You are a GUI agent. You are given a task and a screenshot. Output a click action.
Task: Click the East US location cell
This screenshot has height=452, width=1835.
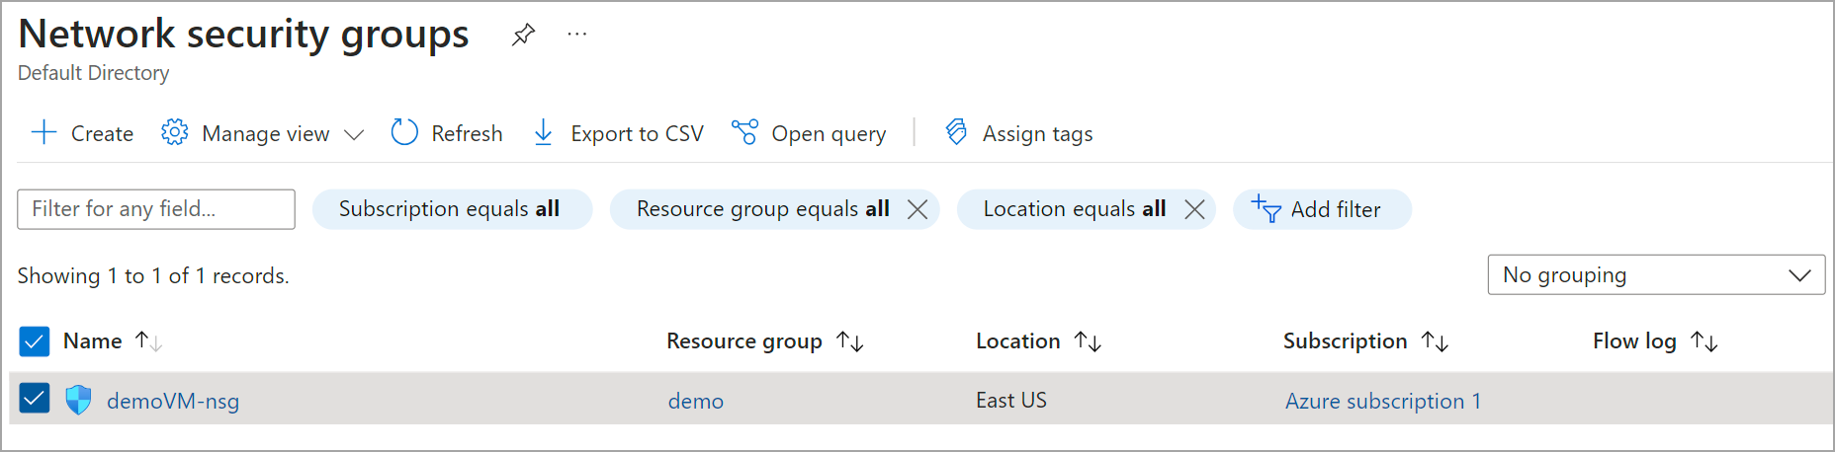tap(1010, 400)
